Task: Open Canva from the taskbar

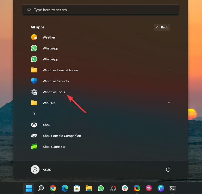Action: pyautogui.click(x=161, y=188)
